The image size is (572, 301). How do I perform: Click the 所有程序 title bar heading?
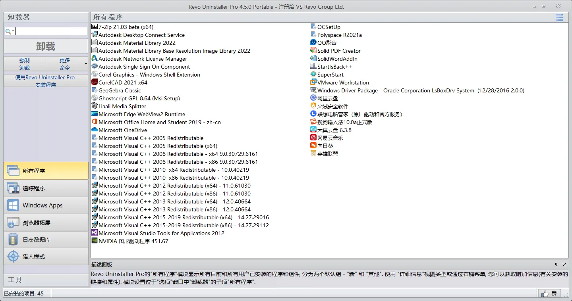point(105,17)
